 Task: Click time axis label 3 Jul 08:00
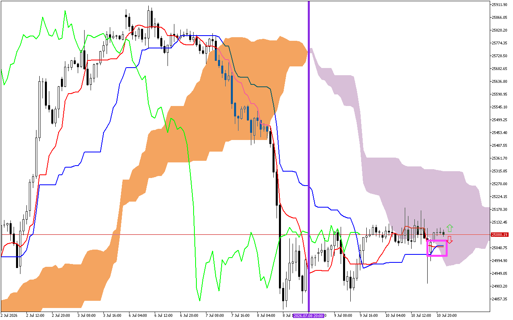point(87,315)
